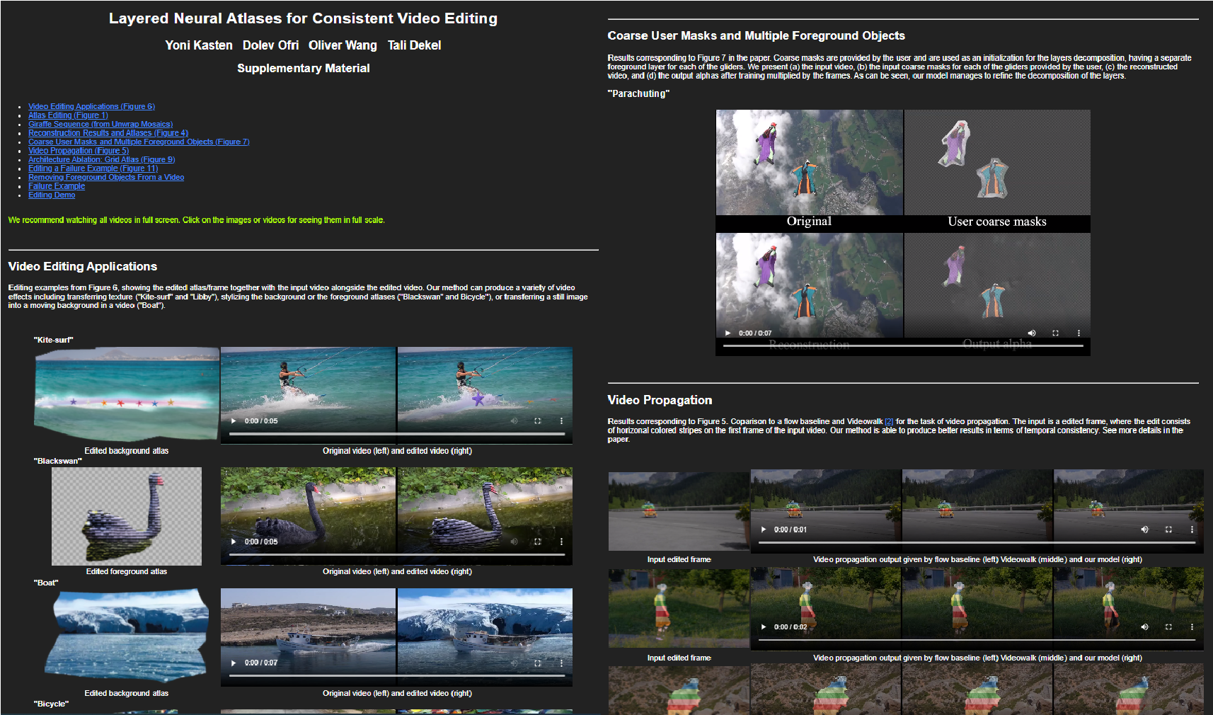This screenshot has height=715, width=1213.
Task: Click the fullscreen icon on the Boat video
Action: (x=537, y=663)
